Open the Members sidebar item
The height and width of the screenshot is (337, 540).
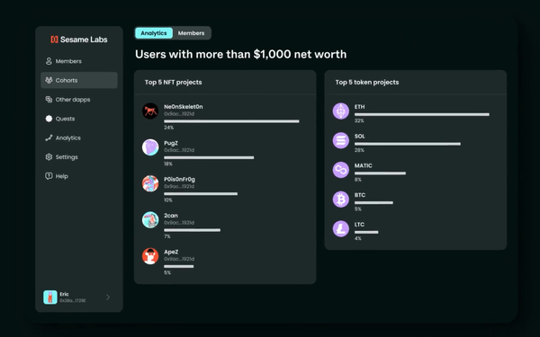click(79, 61)
